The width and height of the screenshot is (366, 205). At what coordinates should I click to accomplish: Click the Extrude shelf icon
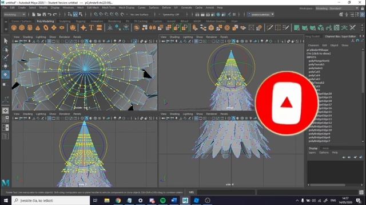tap(195, 28)
